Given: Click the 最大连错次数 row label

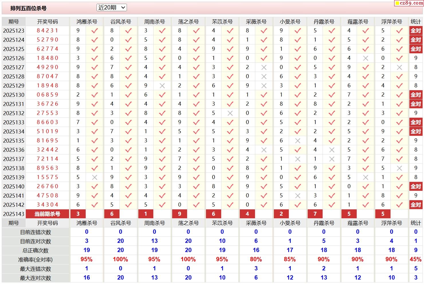Looking at the screenshot, I should click(36, 269).
